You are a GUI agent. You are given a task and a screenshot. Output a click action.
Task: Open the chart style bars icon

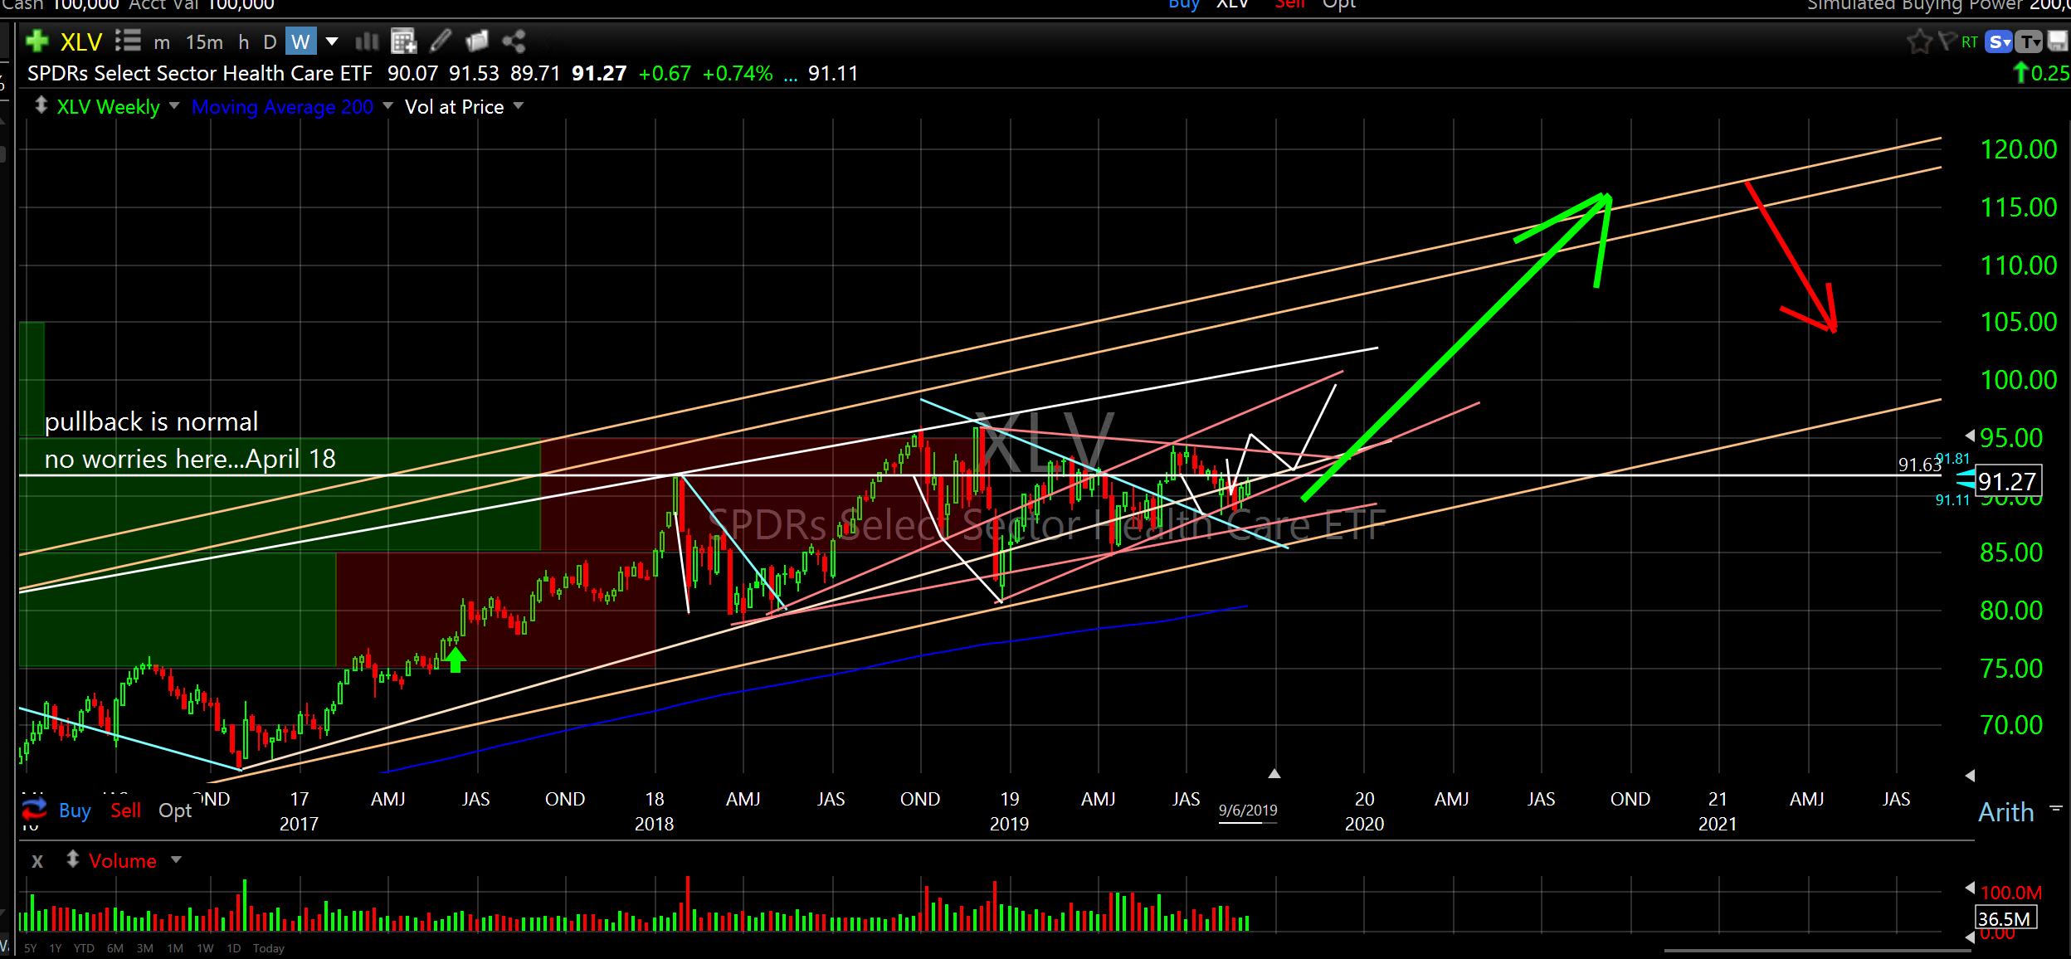coord(367,41)
